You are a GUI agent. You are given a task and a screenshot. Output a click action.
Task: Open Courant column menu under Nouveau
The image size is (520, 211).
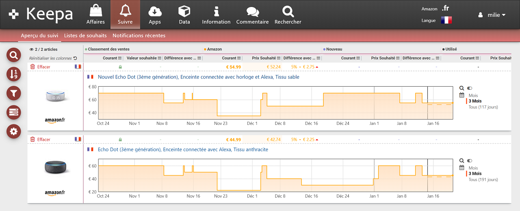pyautogui.click(x=358, y=58)
